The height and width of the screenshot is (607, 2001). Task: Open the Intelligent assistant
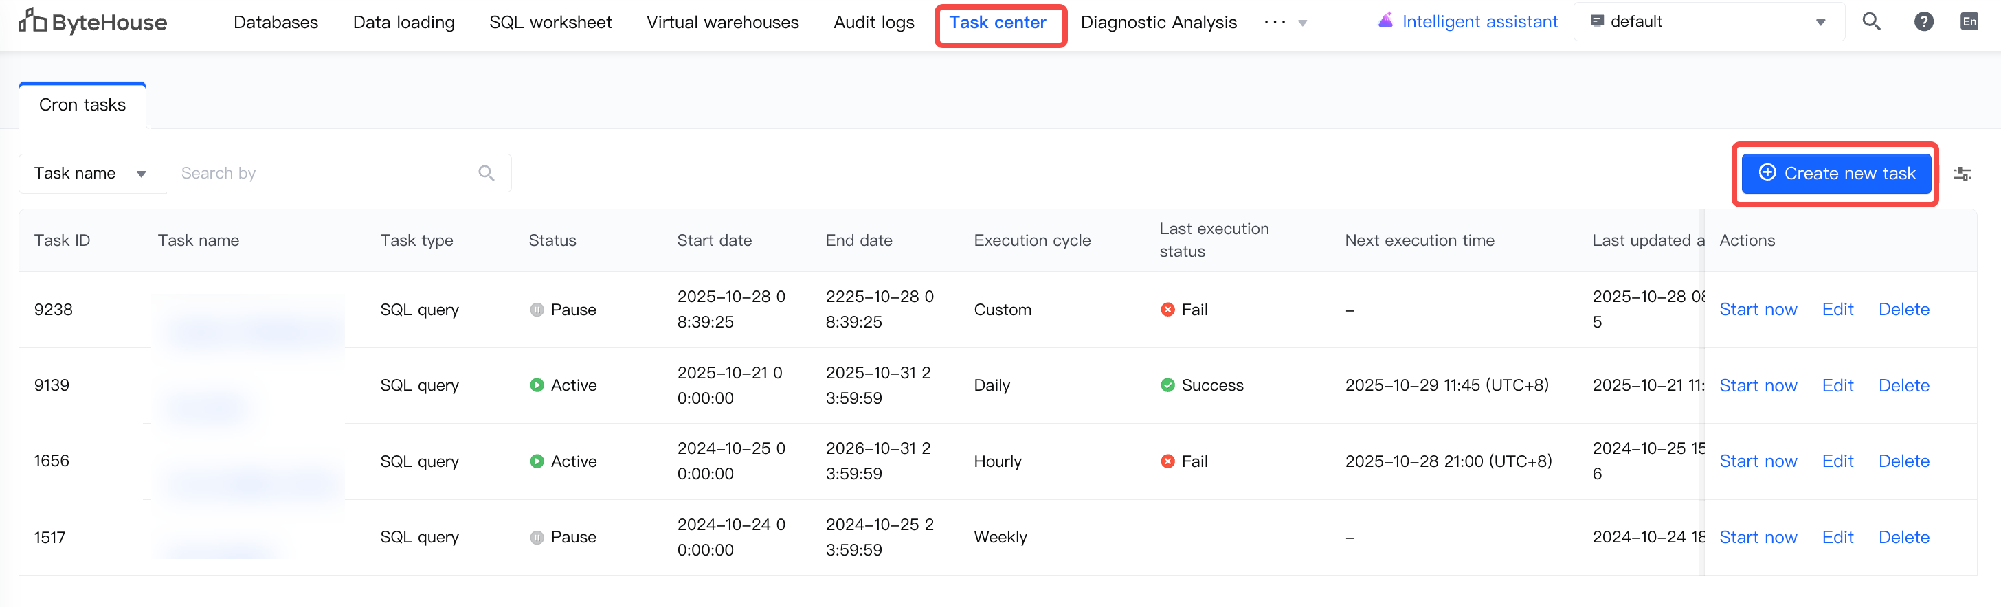[x=1470, y=22]
